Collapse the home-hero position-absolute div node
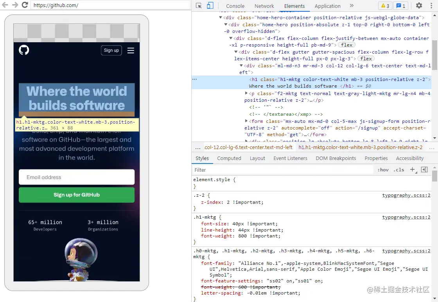 click(226, 24)
